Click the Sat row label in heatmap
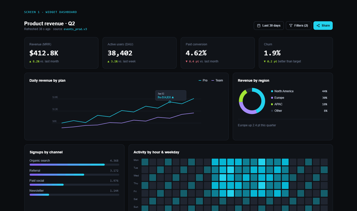357x211 pixels. (x=136, y=199)
